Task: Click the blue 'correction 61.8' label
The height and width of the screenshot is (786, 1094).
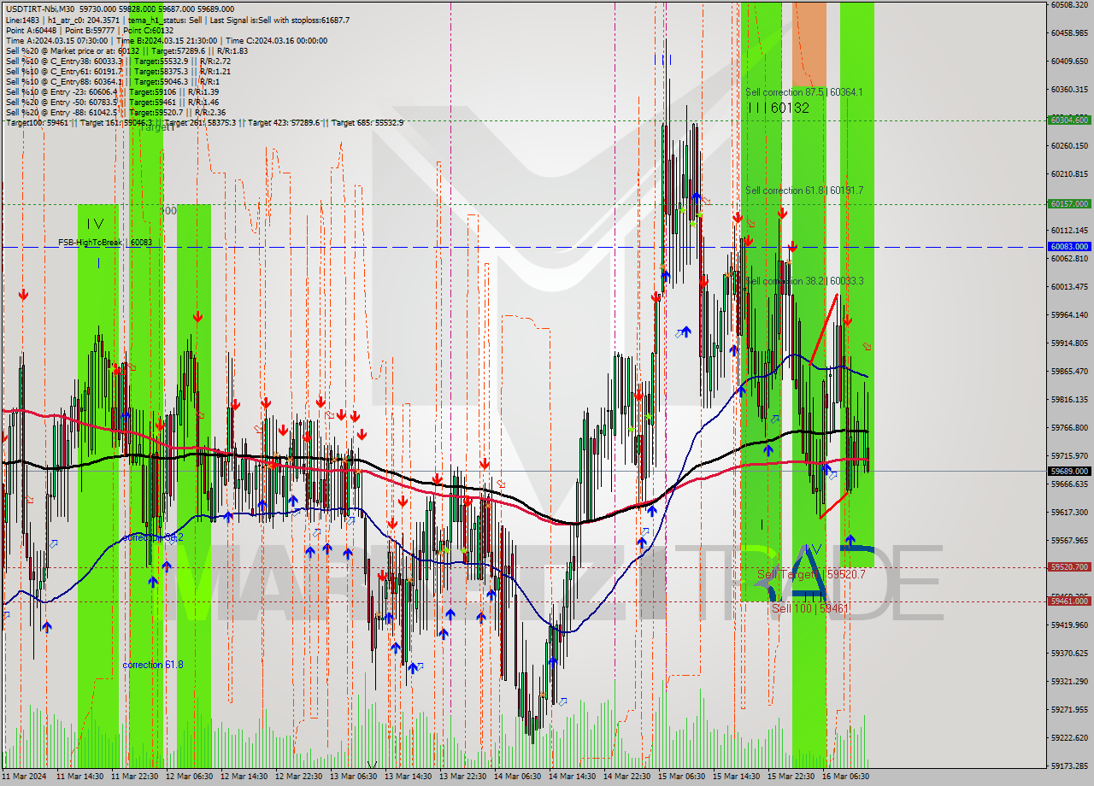Action: tap(152, 664)
